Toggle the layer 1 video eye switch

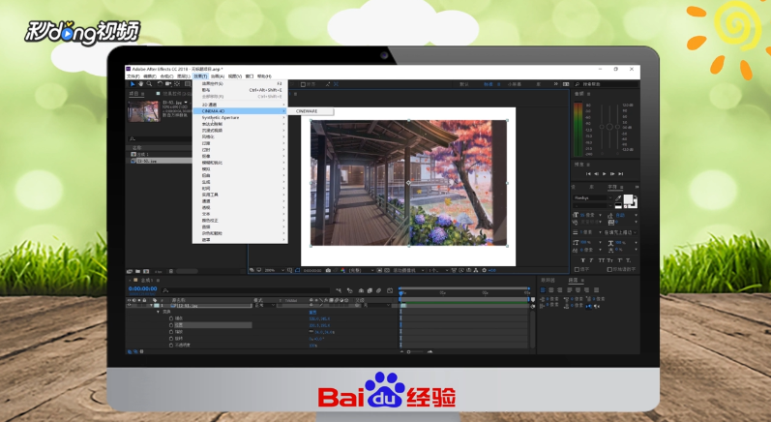130,306
